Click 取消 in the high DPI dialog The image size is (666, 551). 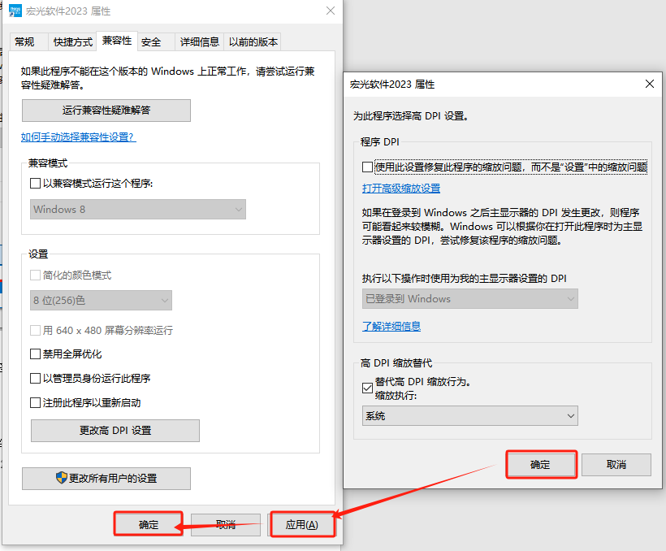tap(616, 465)
